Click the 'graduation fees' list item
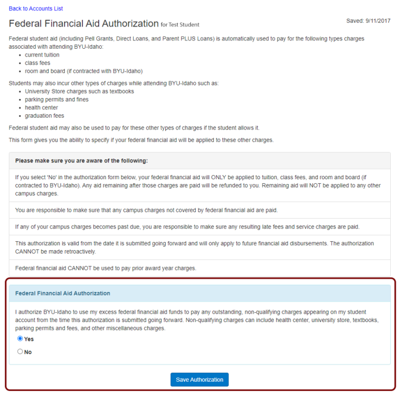This screenshot has width=407, height=393. (x=44, y=116)
